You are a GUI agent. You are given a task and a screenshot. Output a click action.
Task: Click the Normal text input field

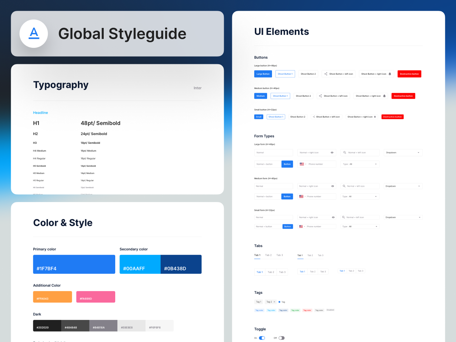click(x=273, y=153)
